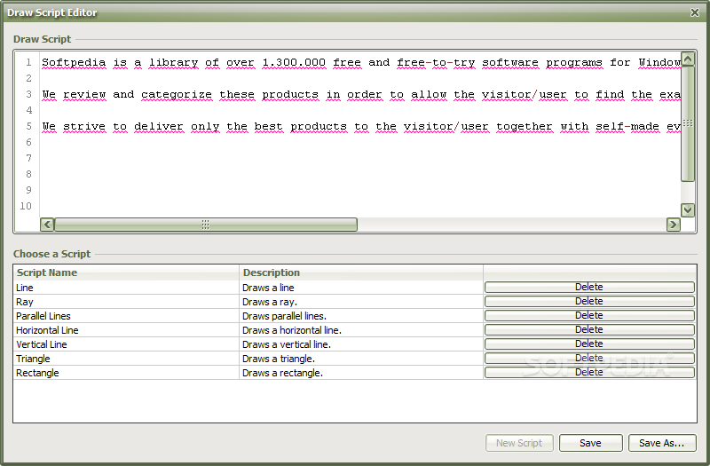The image size is (710, 466).
Task: Select the Ray script row
Action: (354, 302)
